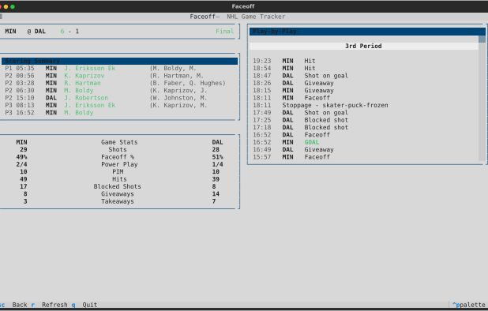Click the PIM stat label

118,172
